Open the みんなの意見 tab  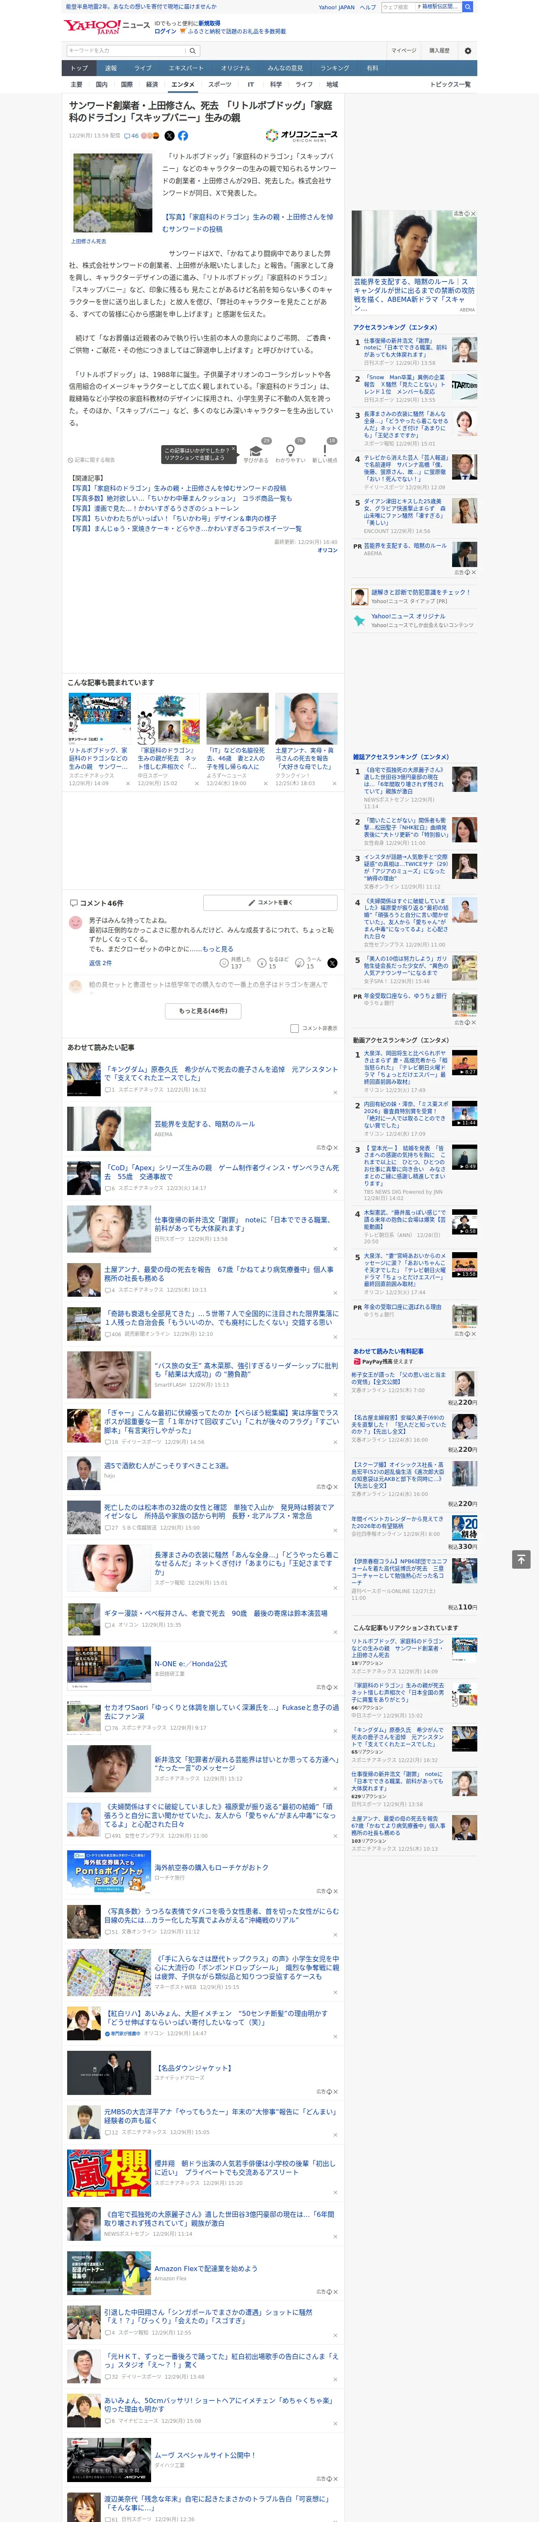pyautogui.click(x=285, y=69)
